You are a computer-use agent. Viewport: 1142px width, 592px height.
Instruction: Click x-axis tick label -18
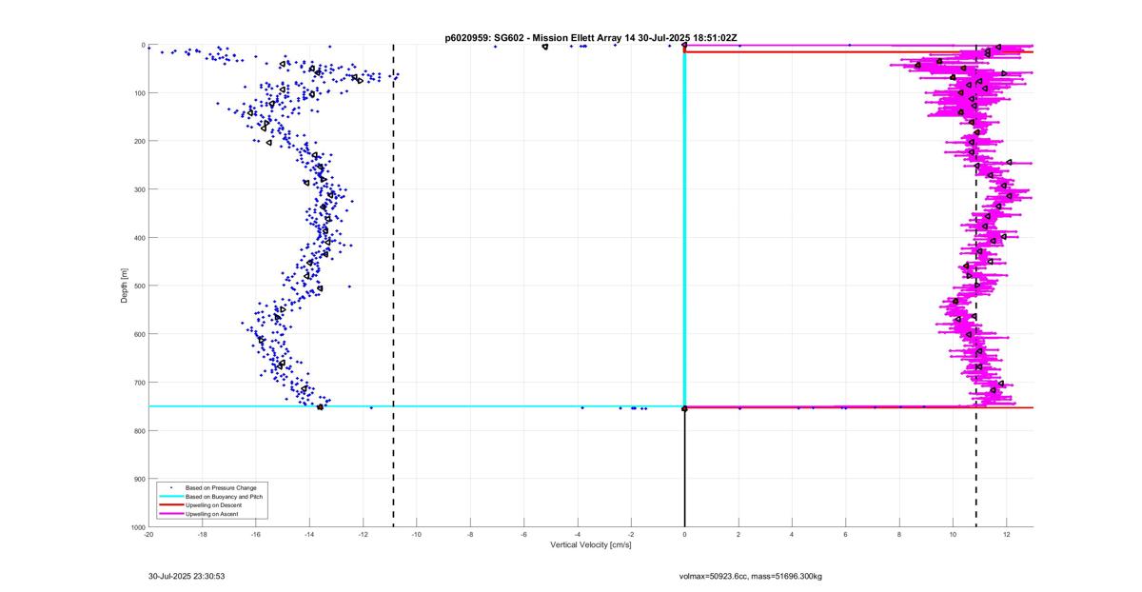pos(202,534)
